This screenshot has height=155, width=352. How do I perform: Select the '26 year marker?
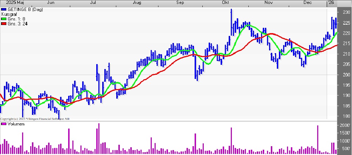tap(330, 3)
